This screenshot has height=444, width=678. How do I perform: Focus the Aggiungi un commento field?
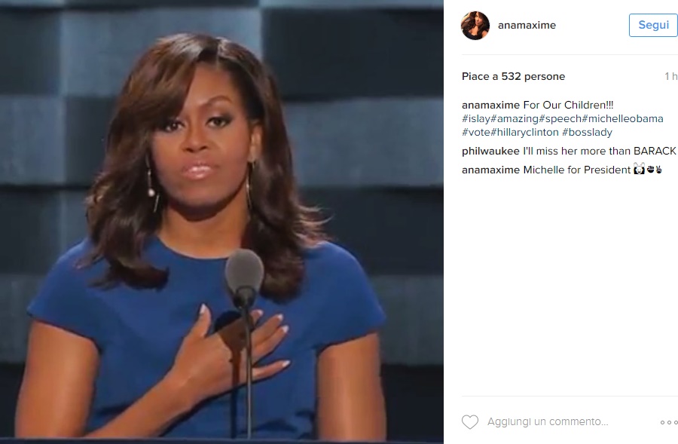pyautogui.click(x=548, y=421)
